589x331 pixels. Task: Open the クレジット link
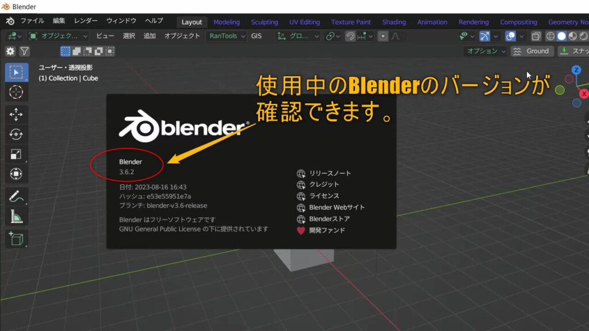pos(324,184)
